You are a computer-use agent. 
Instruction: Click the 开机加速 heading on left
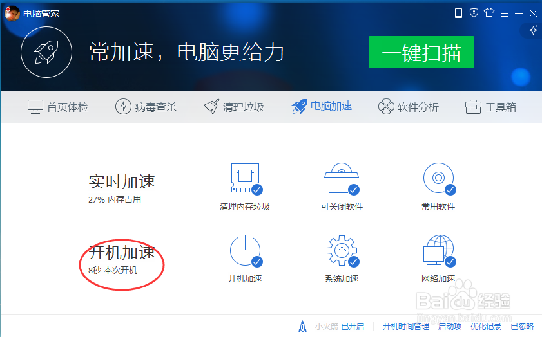point(122,253)
